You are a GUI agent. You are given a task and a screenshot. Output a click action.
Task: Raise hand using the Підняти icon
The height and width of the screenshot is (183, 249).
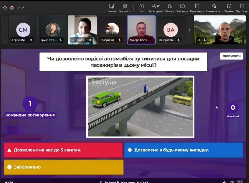click(169, 8)
